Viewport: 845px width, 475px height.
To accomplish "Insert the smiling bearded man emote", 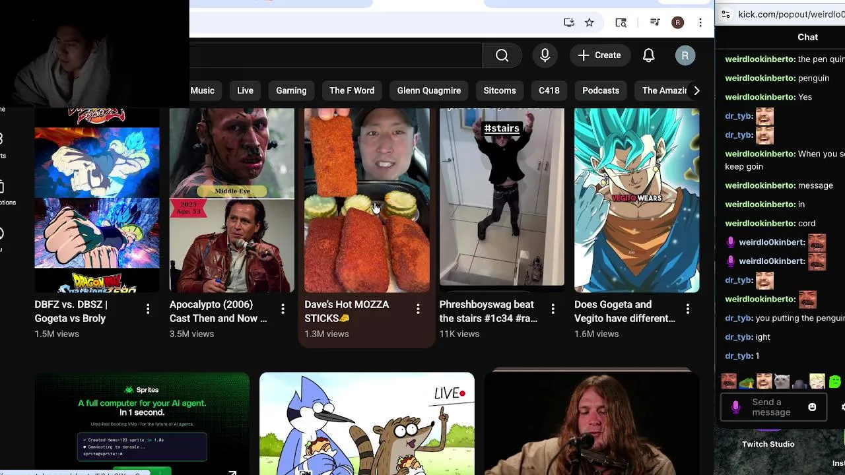I will point(764,381).
